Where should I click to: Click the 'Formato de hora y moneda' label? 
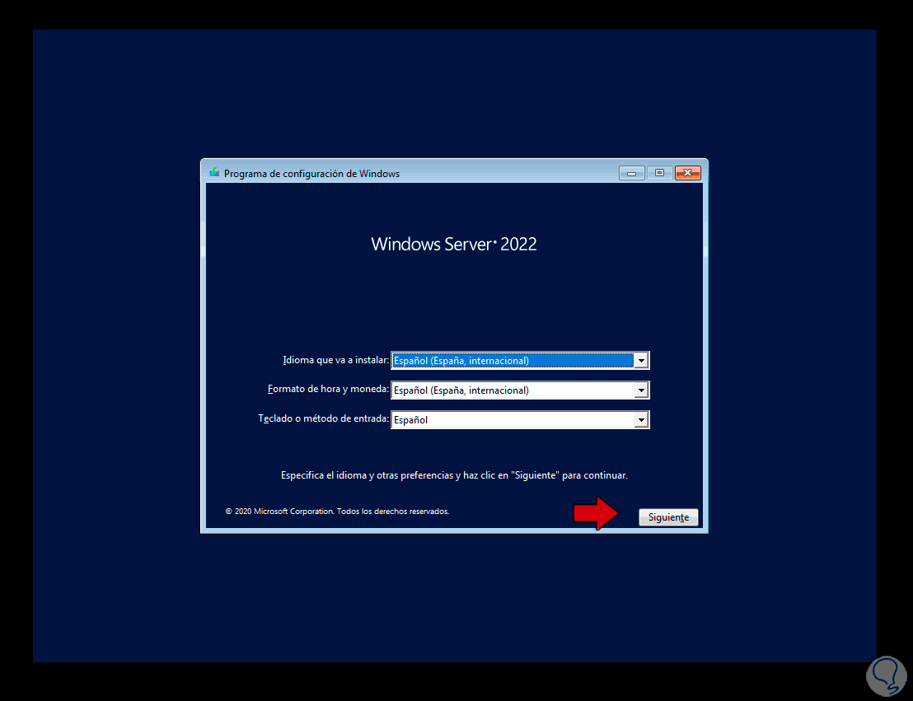pos(328,389)
